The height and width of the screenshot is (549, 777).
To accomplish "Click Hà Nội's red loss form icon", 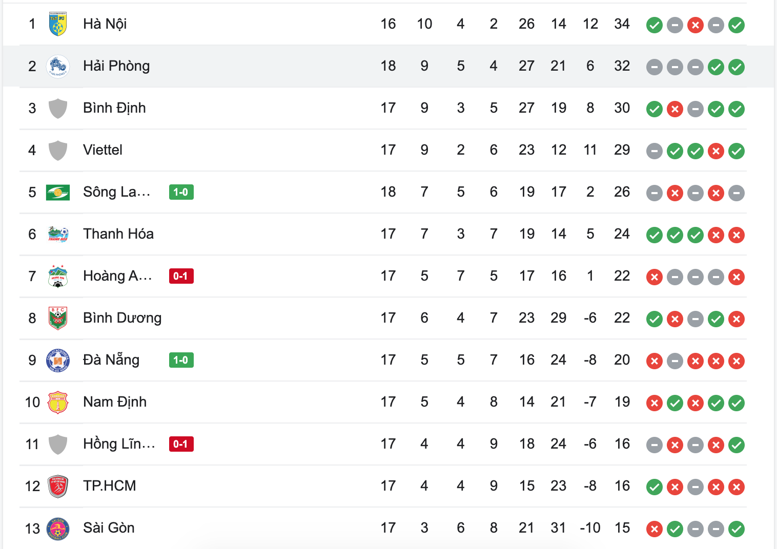I will point(696,25).
